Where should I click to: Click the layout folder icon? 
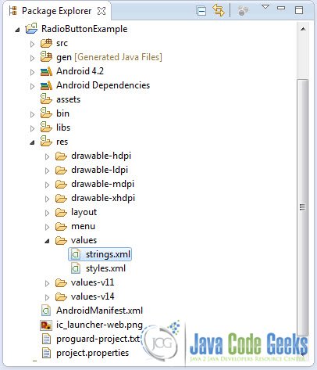pyautogui.click(x=61, y=213)
